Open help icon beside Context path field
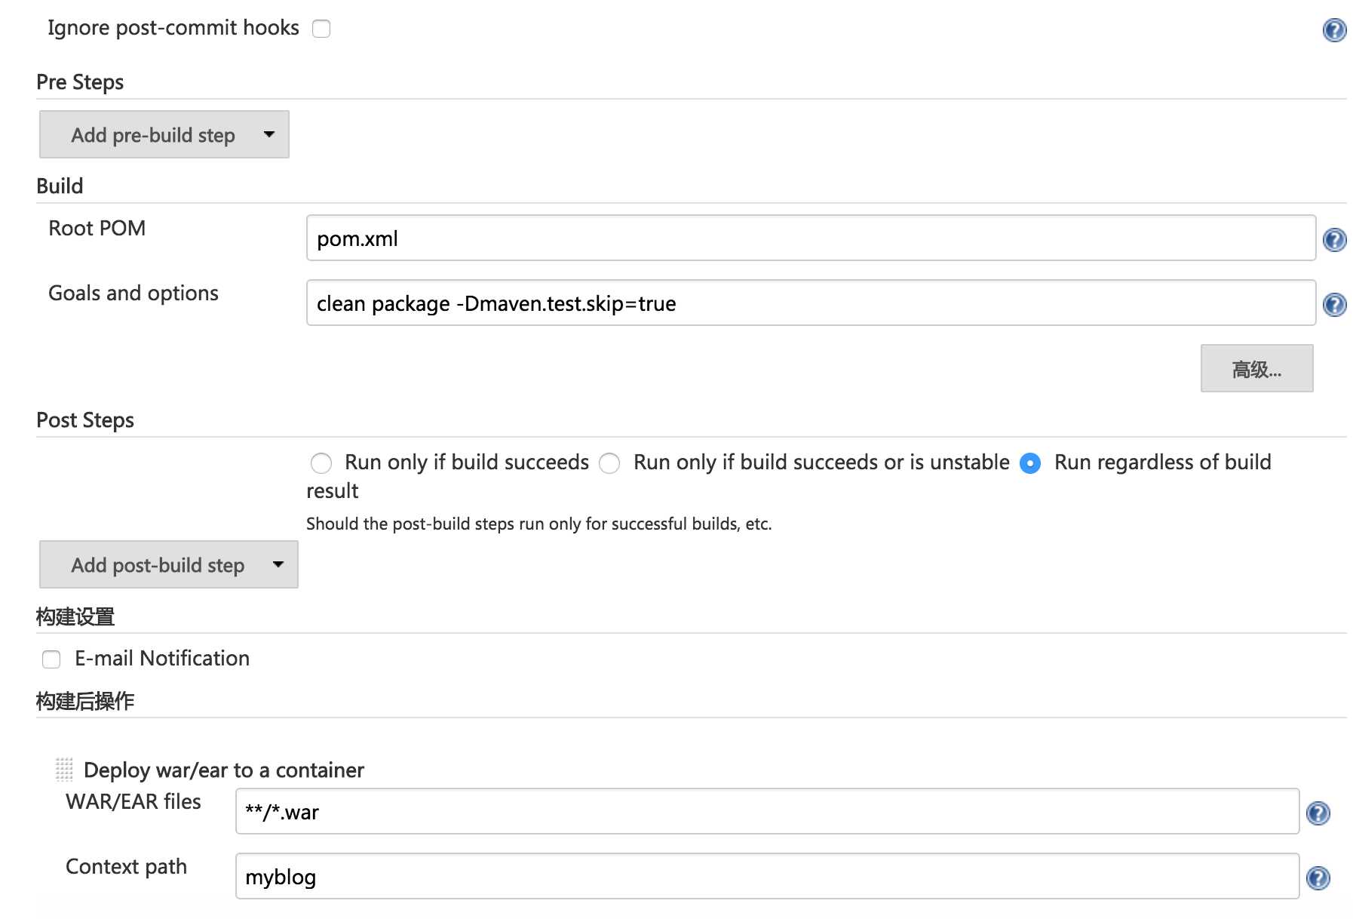The height and width of the screenshot is (919, 1353). 1318,878
